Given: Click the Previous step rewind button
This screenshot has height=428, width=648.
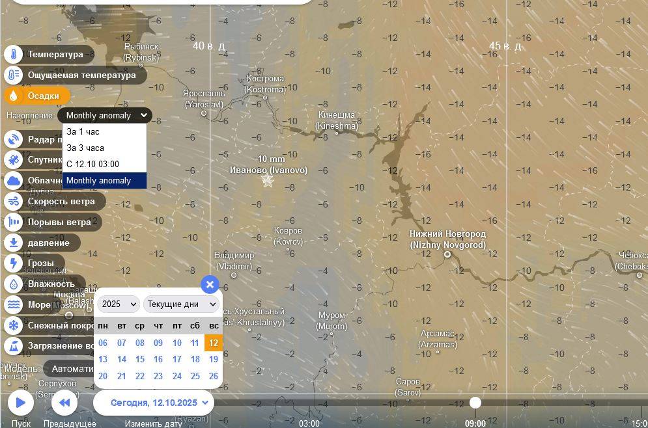Looking at the screenshot, I should (x=64, y=403).
